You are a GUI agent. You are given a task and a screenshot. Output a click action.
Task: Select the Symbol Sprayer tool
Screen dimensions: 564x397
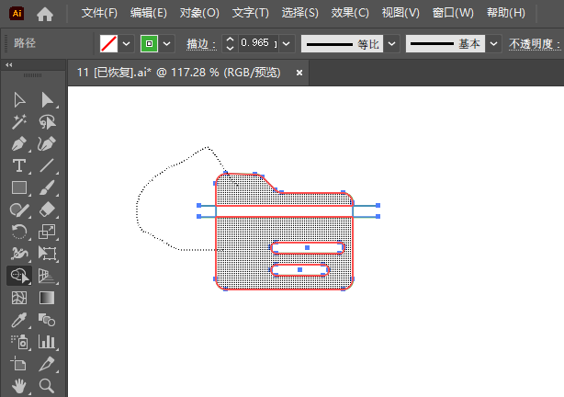[x=19, y=342]
